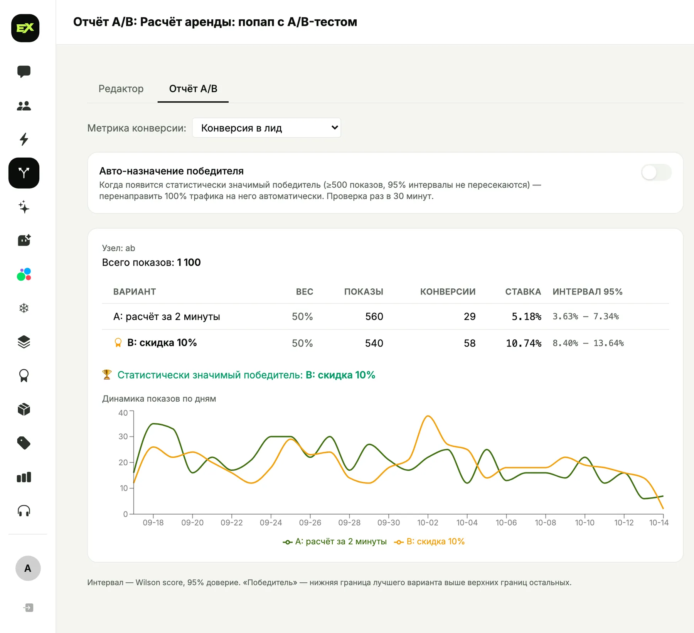This screenshot has width=694, height=633.
Task: Toggle series B legend entry in chart
Action: (x=429, y=542)
